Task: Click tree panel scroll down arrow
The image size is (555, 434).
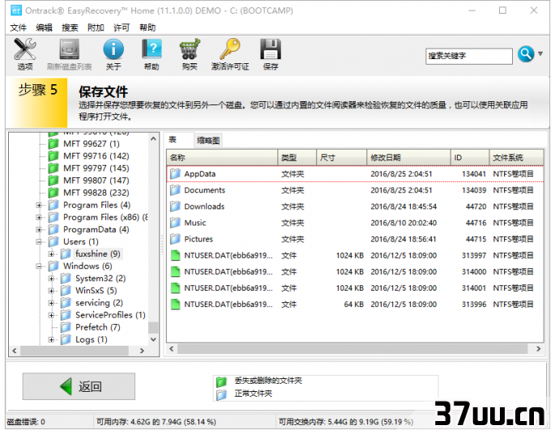Action: [153, 339]
